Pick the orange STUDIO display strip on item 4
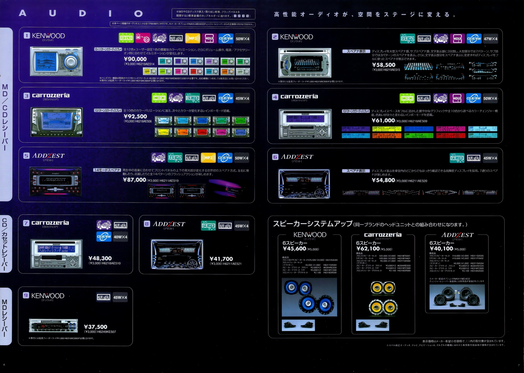Screen dimensions: 524x373 click(387, 136)
